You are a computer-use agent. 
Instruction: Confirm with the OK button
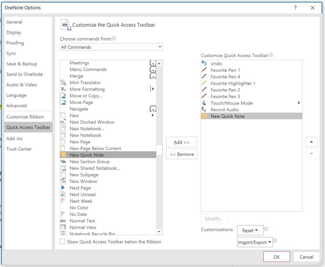pyautogui.click(x=276, y=257)
